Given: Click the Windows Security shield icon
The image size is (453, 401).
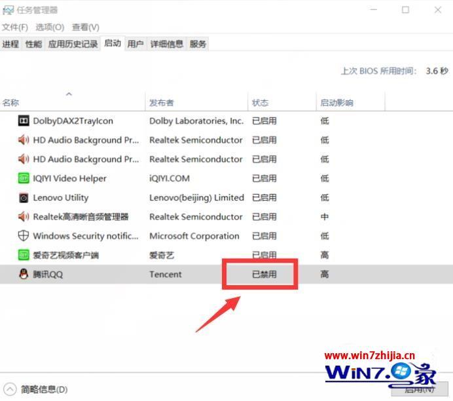Looking at the screenshot, I should coord(24,236).
